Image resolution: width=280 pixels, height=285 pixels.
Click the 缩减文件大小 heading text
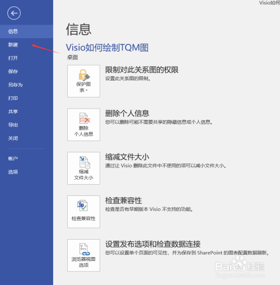click(x=127, y=157)
